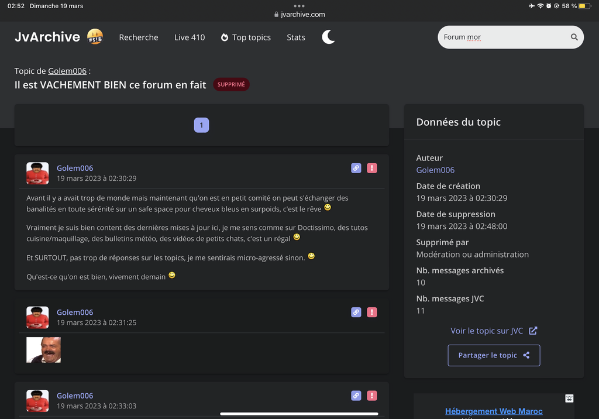The width and height of the screenshot is (599, 419).
Task: Toggle dark mode with the moon icon
Action: click(x=328, y=37)
